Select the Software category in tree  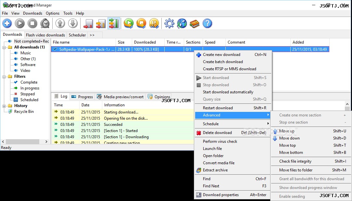28,65
